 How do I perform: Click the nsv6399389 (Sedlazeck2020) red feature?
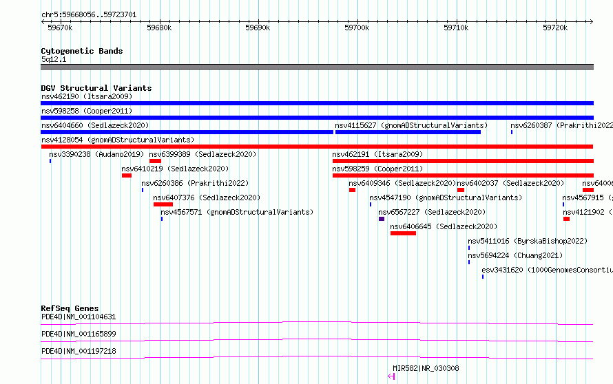pos(155,161)
